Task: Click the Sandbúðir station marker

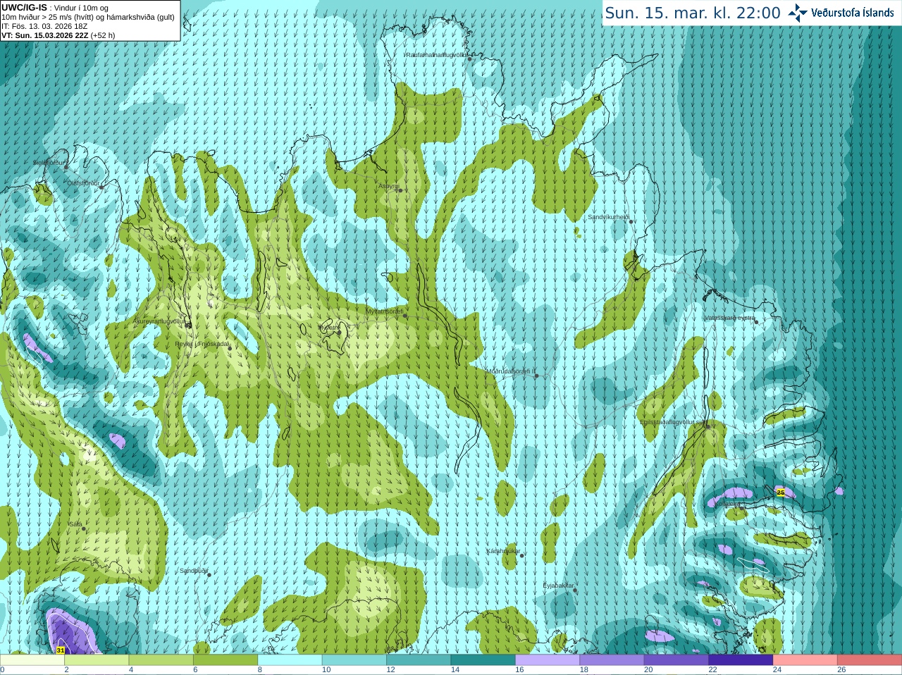Action: 209,574
